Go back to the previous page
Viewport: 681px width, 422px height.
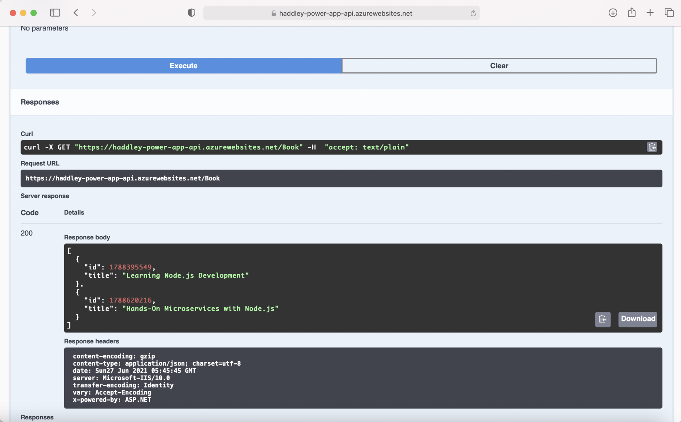pos(76,13)
